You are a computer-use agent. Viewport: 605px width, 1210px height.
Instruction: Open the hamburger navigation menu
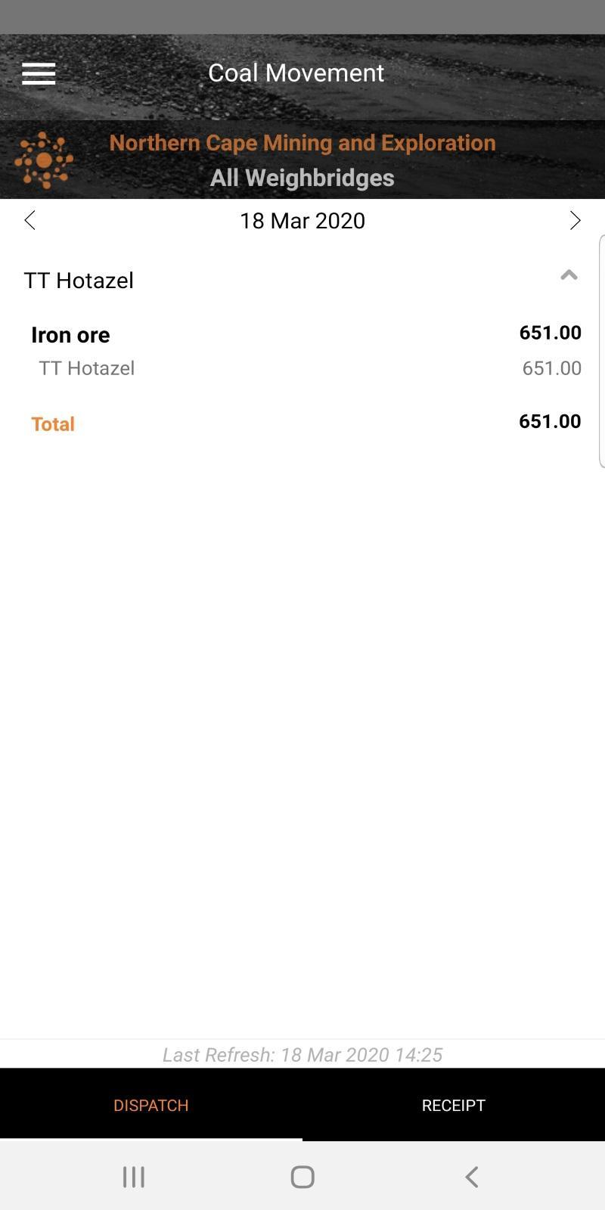tap(39, 73)
